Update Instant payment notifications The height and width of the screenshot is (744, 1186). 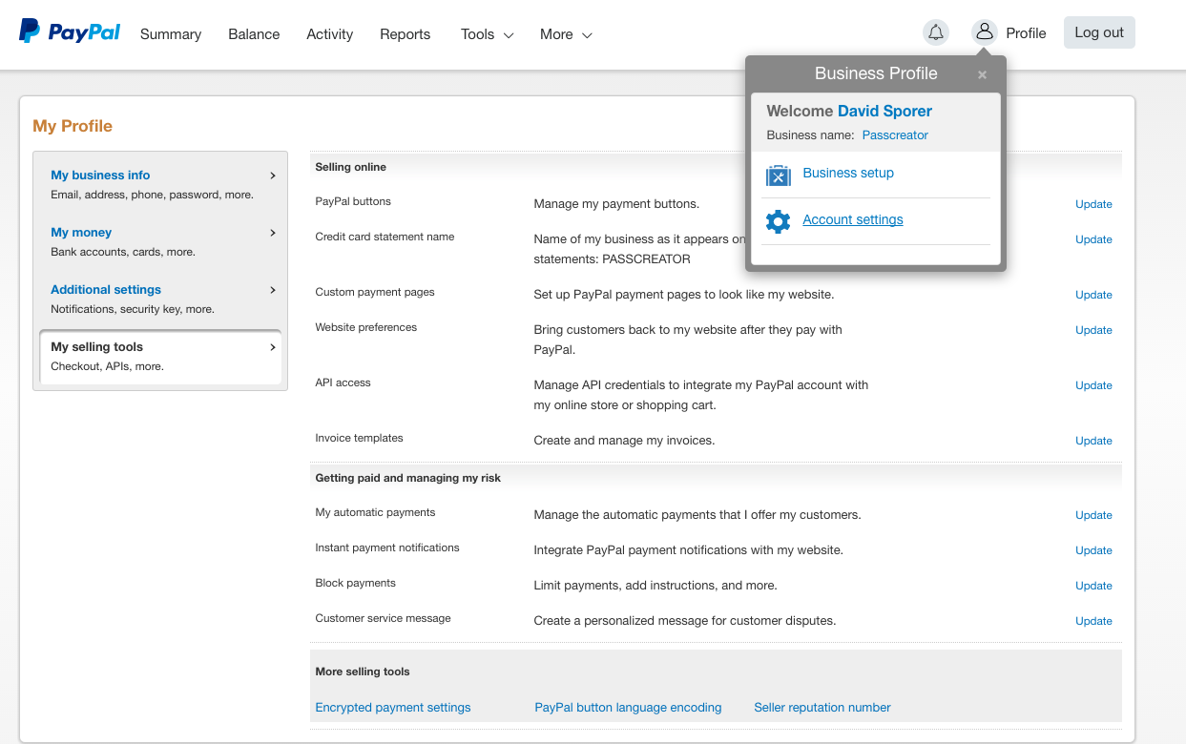[x=1093, y=550]
